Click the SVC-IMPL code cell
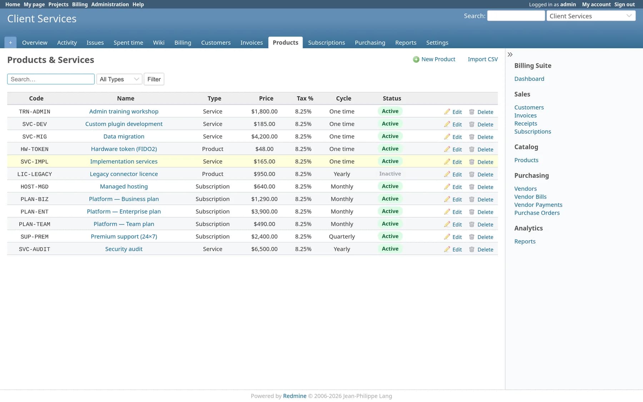 click(34, 162)
